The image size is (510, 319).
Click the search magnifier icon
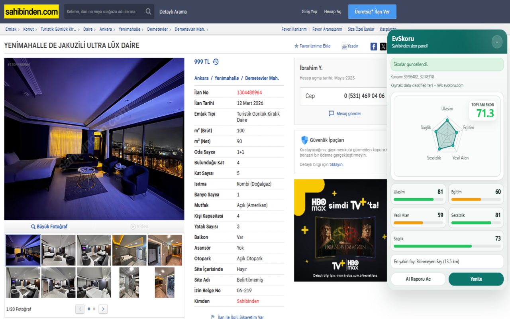point(148,12)
